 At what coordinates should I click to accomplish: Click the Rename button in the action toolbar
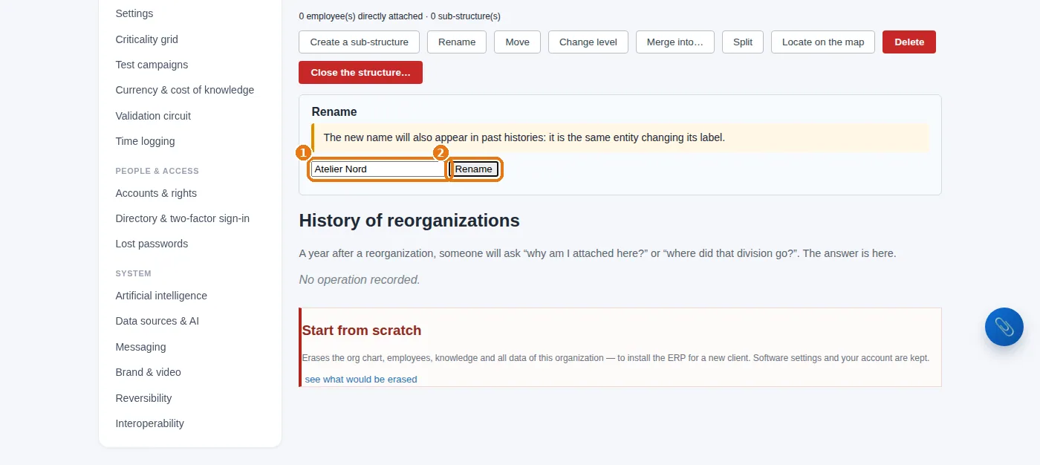coord(457,42)
